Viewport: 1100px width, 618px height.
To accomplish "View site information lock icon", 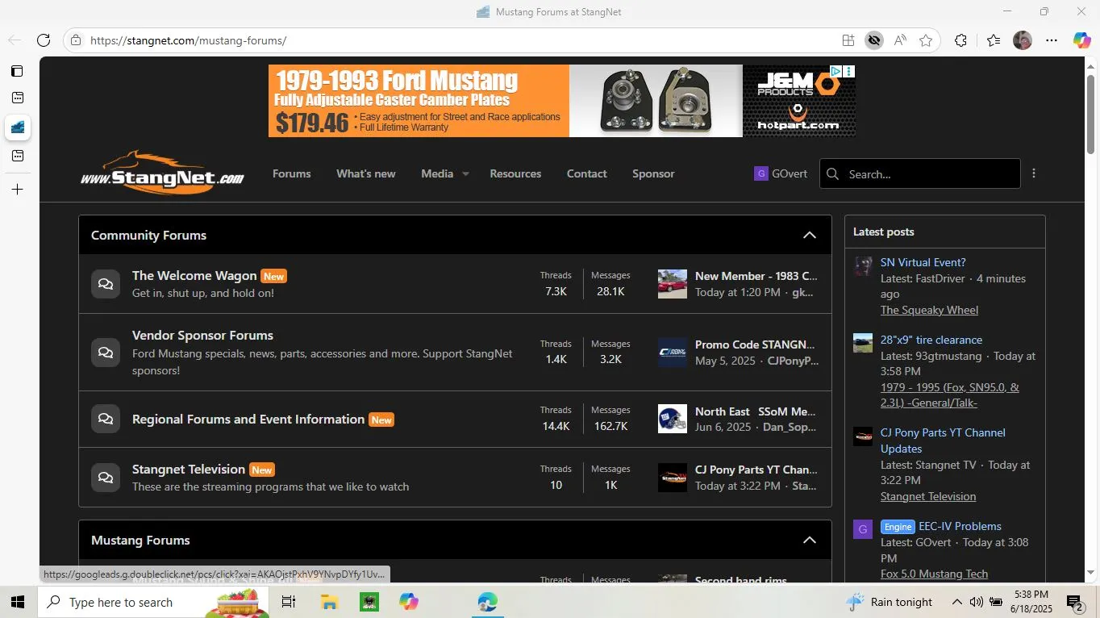I will [x=75, y=40].
